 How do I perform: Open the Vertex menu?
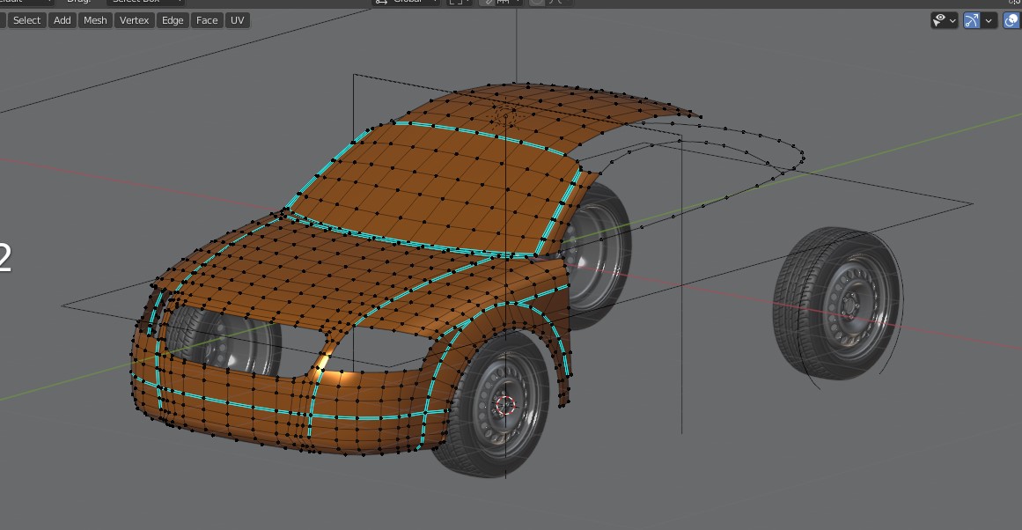click(135, 20)
